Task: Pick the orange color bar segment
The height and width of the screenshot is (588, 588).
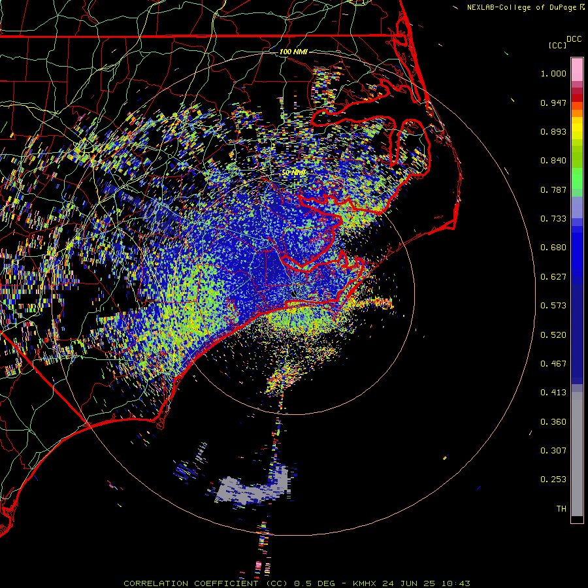Action: (x=577, y=113)
